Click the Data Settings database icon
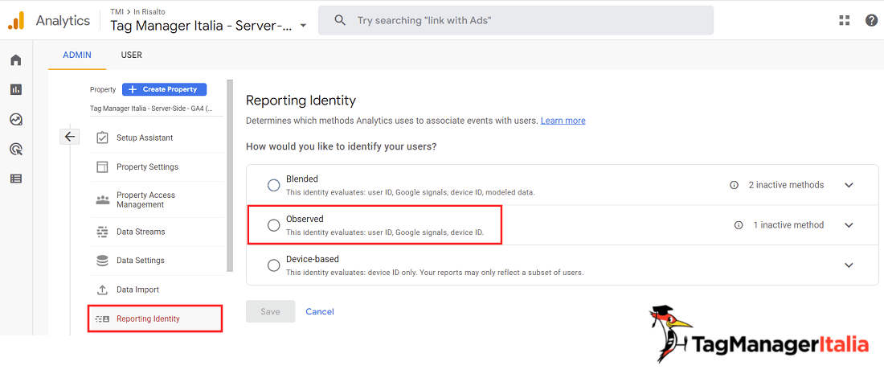This screenshot has height=378, width=884. point(102,261)
